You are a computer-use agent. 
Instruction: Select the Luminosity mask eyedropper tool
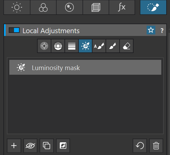pos(85,46)
